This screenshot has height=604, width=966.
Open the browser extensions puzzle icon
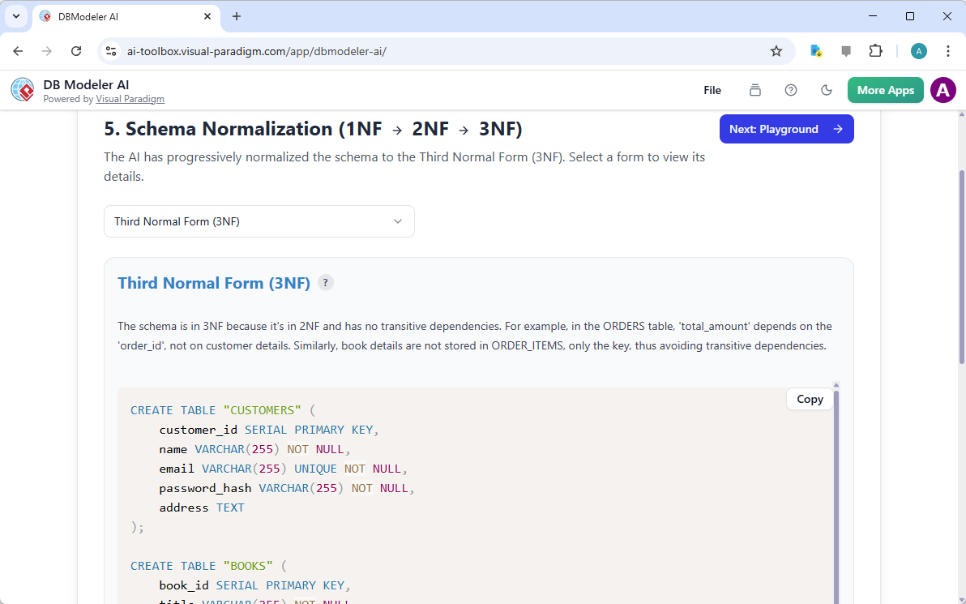[x=875, y=50]
